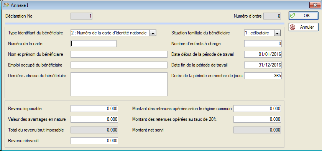
Task: Click the retenues au taux de 20% field
Action: click(x=257, y=119)
